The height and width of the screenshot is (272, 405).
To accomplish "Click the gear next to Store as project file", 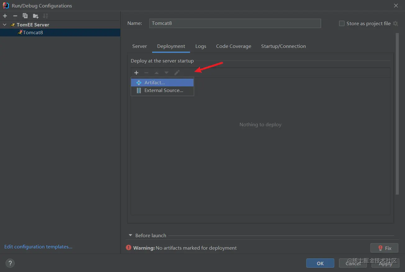I will 395,24.
